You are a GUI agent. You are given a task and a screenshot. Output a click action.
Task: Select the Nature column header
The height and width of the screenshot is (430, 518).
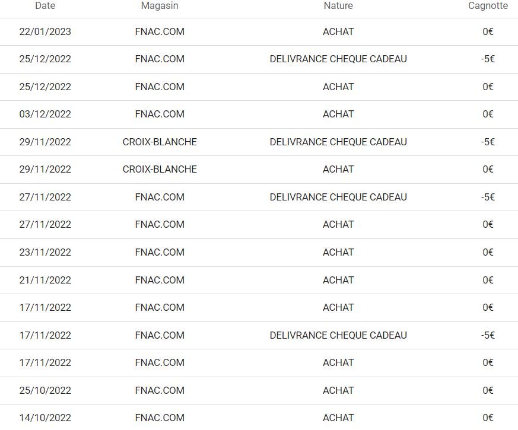tap(338, 6)
